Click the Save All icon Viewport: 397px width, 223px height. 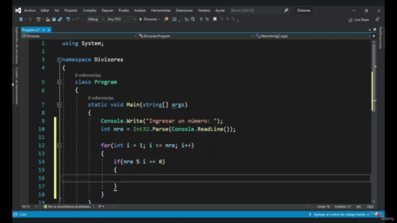click(x=60, y=19)
